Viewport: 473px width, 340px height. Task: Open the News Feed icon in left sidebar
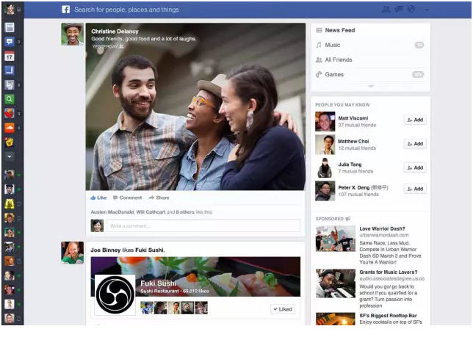(x=10, y=27)
